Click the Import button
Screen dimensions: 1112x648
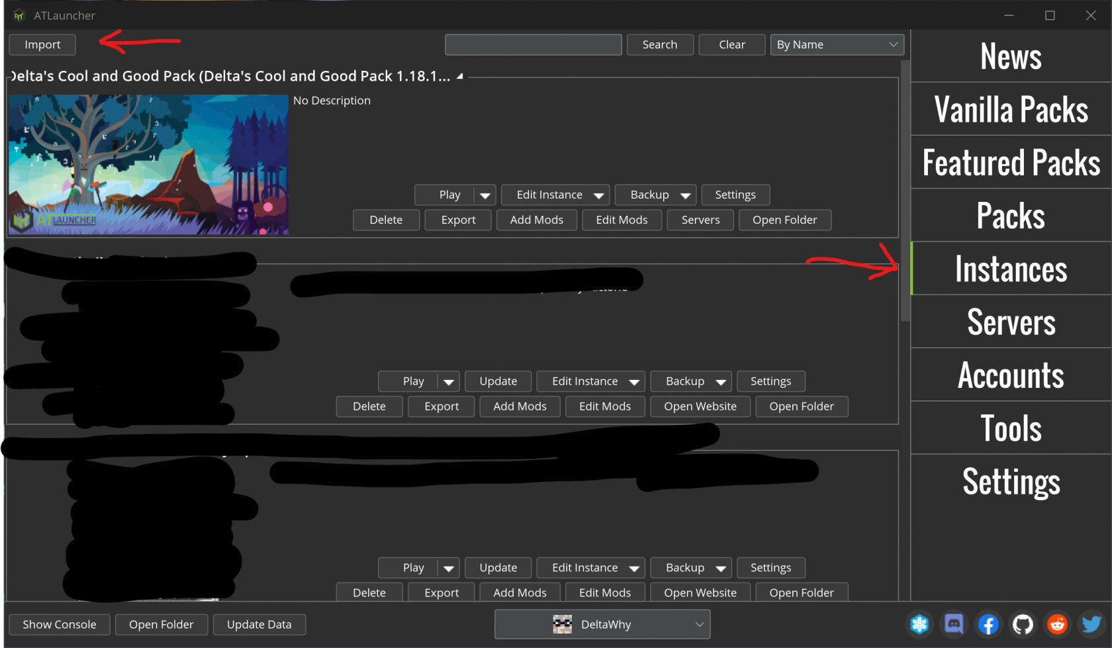point(42,44)
